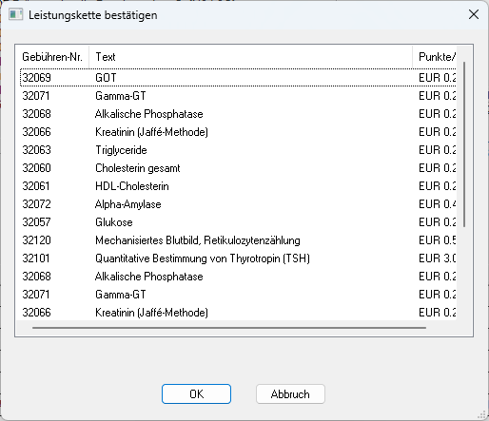This screenshot has width=489, height=421.
Task: Click EUR value in the Glukose row
Action: click(438, 222)
